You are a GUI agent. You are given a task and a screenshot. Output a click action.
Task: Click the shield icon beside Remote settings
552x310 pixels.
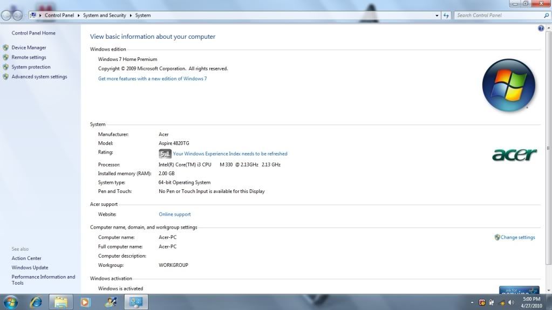pyautogui.click(x=5, y=57)
